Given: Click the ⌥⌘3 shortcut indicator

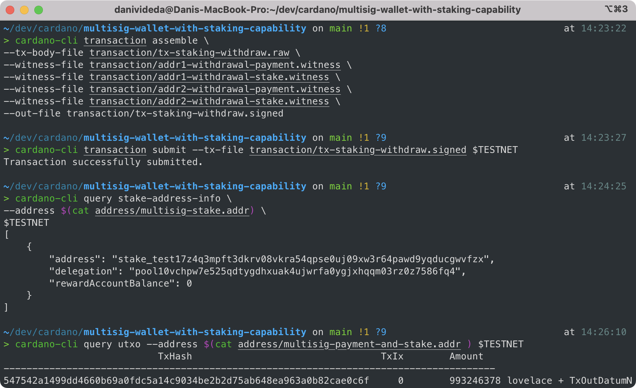Looking at the screenshot, I should pyautogui.click(x=616, y=9).
